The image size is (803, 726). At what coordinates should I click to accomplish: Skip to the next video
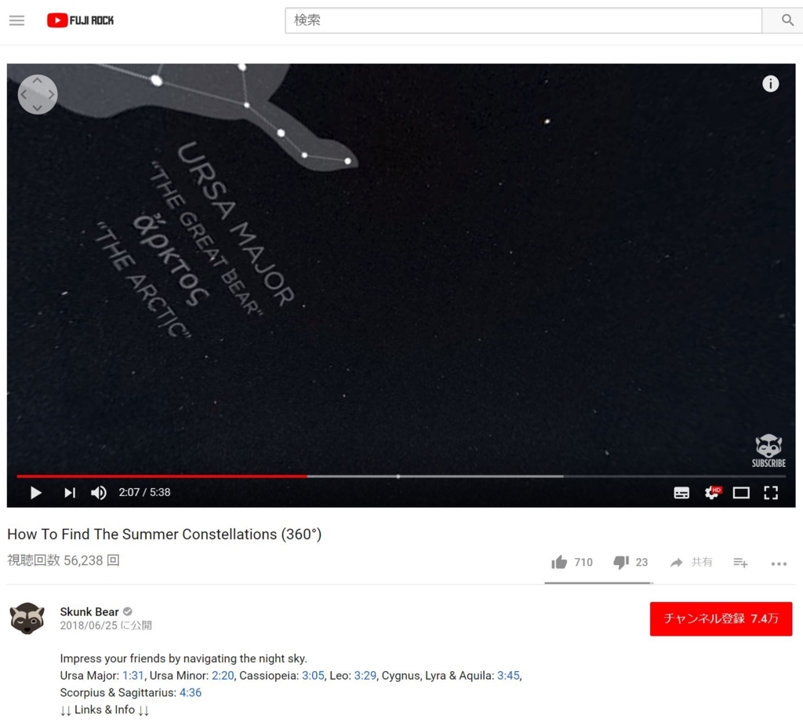pyautogui.click(x=70, y=493)
